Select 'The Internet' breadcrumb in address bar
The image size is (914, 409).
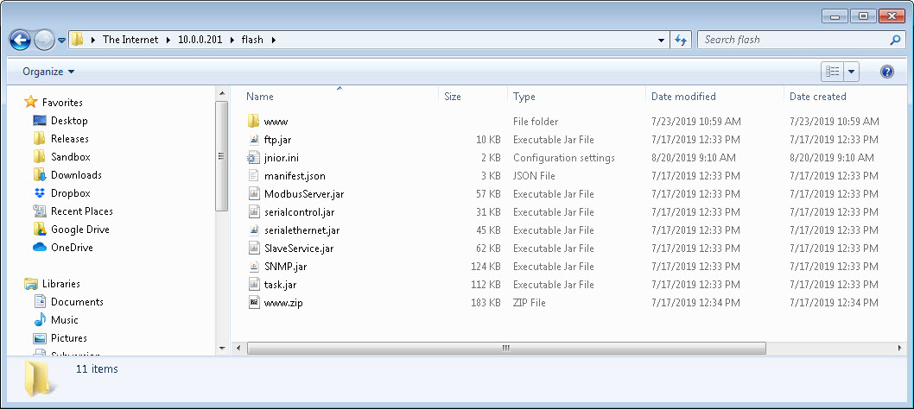point(130,40)
